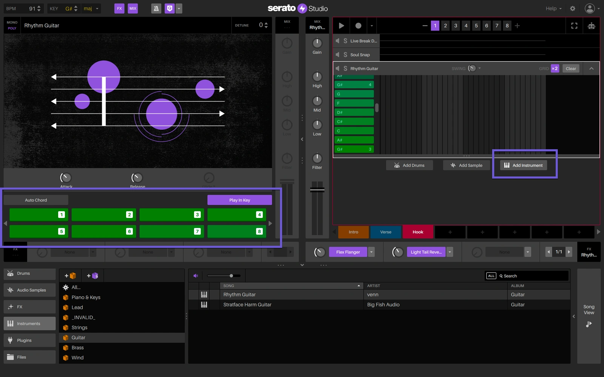Collapse the Rhythm Guitar deck

pos(592,68)
